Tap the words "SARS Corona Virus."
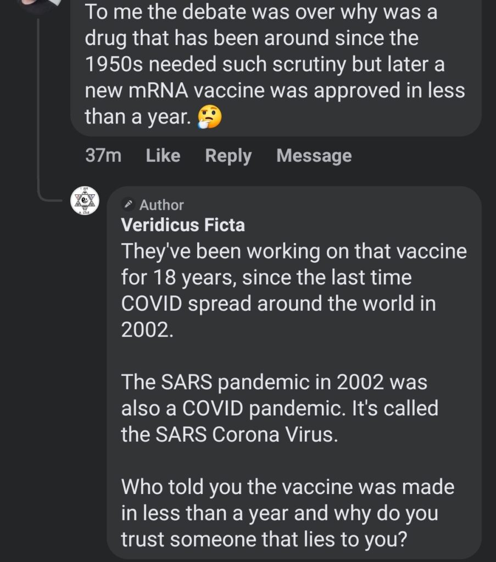496x562 pixels. click(247, 435)
